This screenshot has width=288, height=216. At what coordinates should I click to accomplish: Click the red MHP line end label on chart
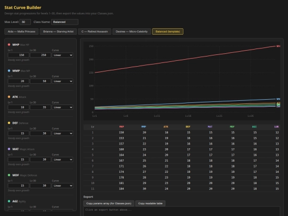278,46
